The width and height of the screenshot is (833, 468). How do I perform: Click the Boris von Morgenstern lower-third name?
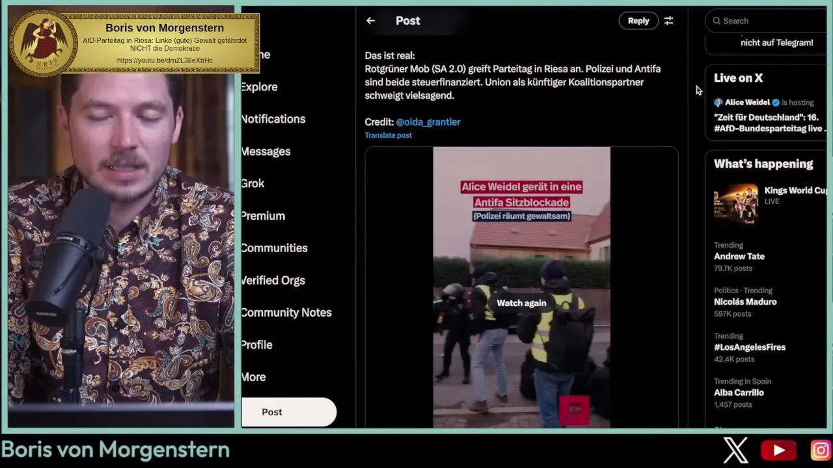coord(115,450)
